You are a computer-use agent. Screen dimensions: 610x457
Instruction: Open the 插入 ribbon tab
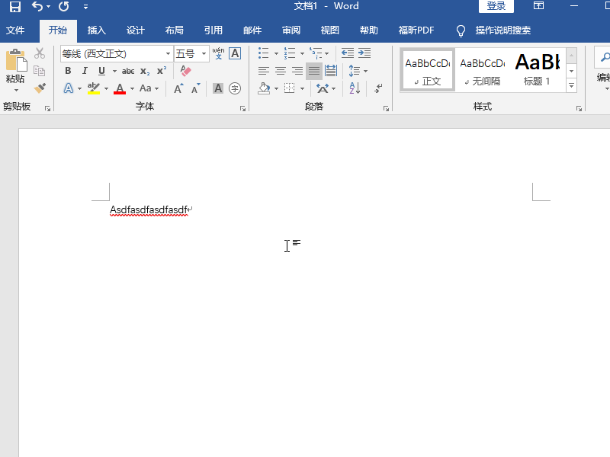[97, 30]
